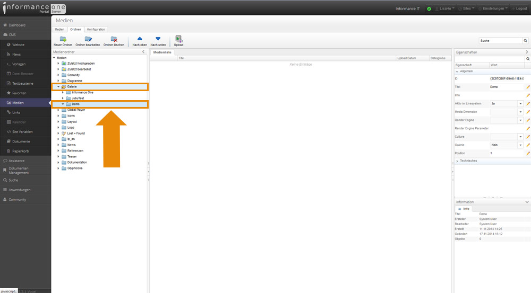This screenshot has height=293, width=531.
Task: Click pencil icon for Render Engine Parameter
Action: pos(528,128)
